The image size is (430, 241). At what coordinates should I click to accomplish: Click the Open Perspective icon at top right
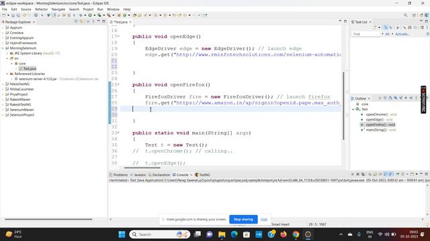point(414,15)
